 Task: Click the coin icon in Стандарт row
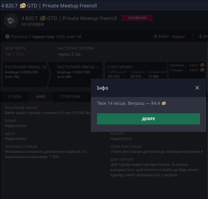[202, 70]
